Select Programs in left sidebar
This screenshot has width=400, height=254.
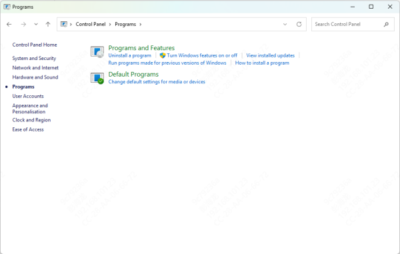point(23,87)
